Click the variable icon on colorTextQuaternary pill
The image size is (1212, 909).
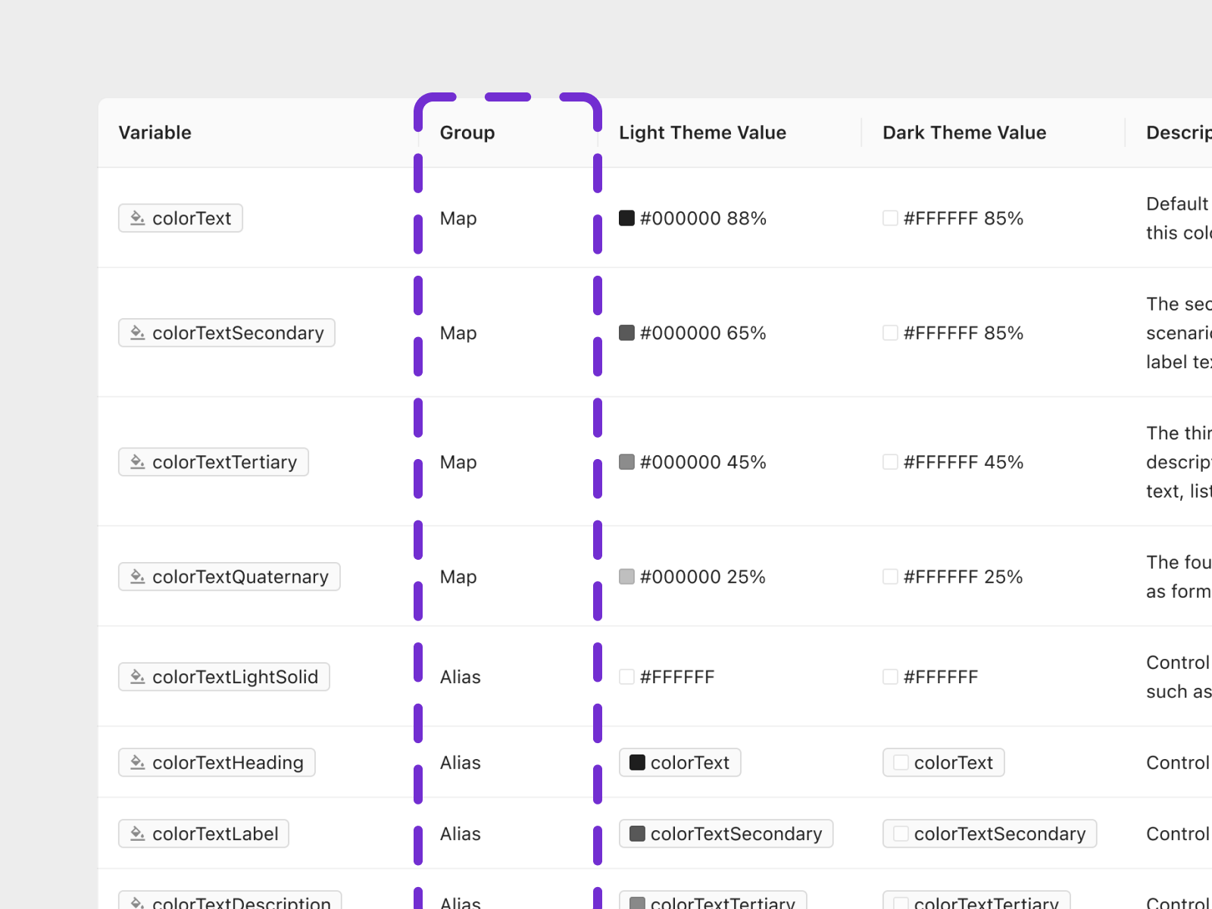click(x=137, y=576)
